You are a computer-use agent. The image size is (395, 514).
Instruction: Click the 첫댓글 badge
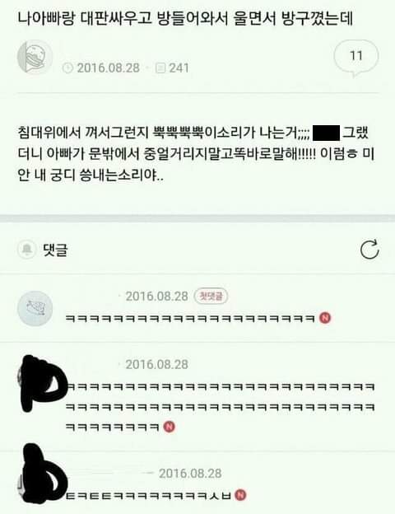click(x=211, y=297)
